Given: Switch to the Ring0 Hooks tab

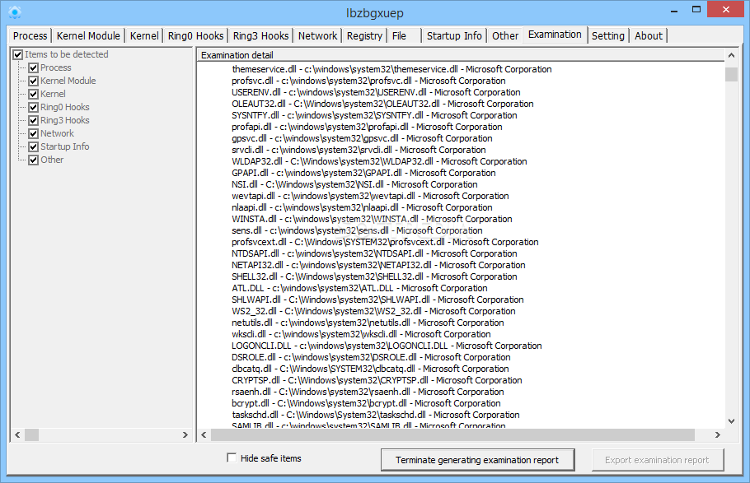Looking at the screenshot, I should [195, 36].
